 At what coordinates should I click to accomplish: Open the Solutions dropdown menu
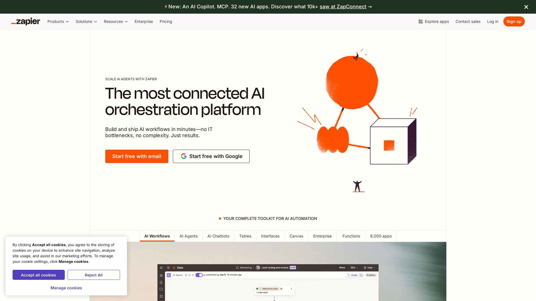[x=86, y=21]
